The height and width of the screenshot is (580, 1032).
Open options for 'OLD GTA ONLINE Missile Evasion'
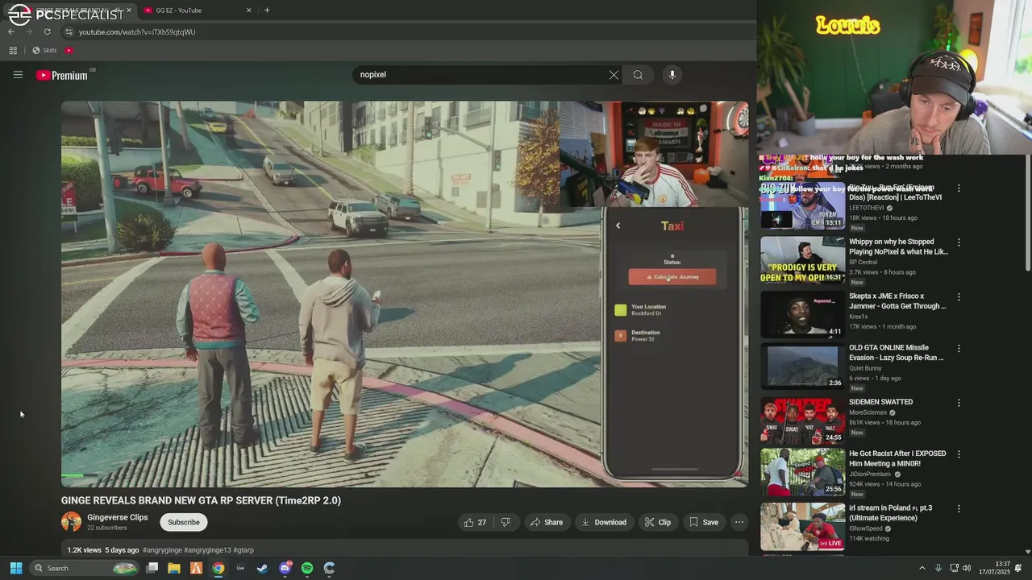coord(959,349)
